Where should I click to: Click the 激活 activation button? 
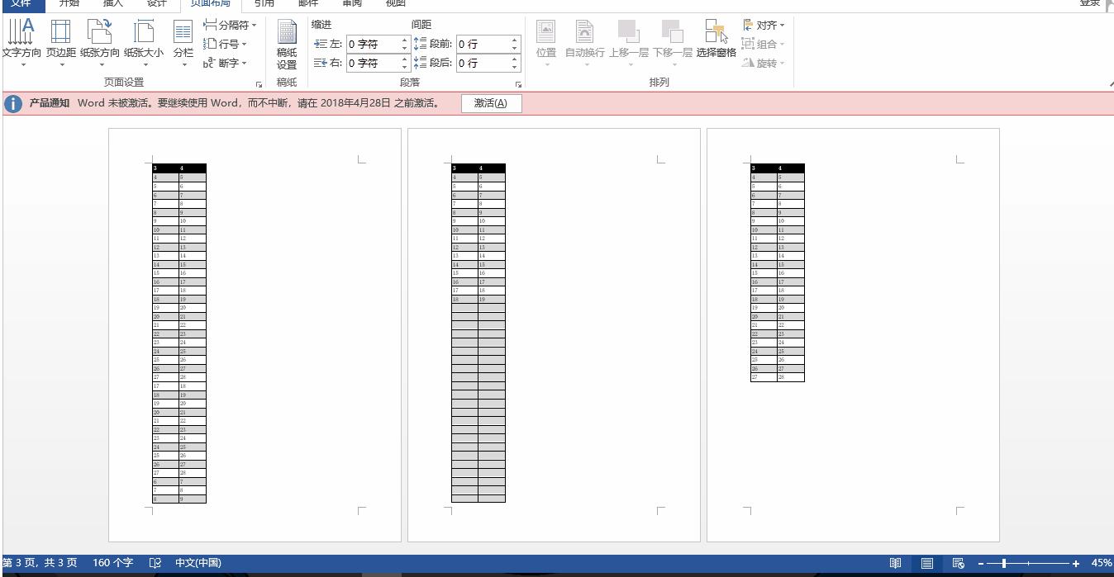[x=491, y=103]
